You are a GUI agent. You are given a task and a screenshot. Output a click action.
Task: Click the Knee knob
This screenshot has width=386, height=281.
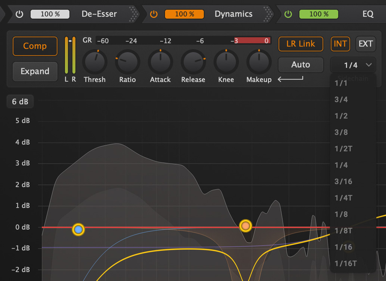pos(226,61)
